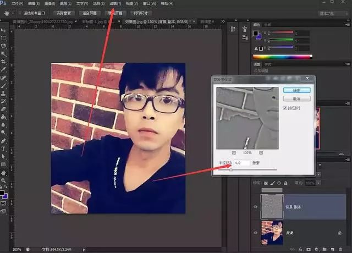352x253 pixels.
Task: Click the radius input field showing 4.0
Action: [242, 163]
